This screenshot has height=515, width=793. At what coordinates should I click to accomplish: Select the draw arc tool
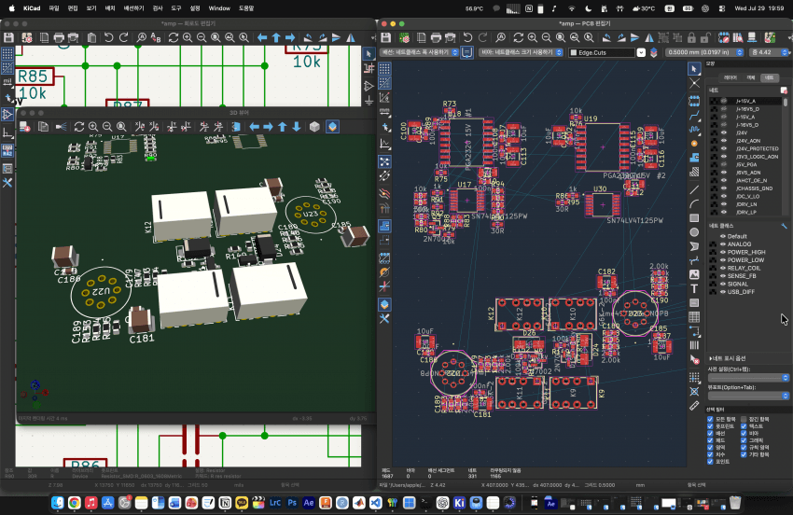tap(694, 204)
